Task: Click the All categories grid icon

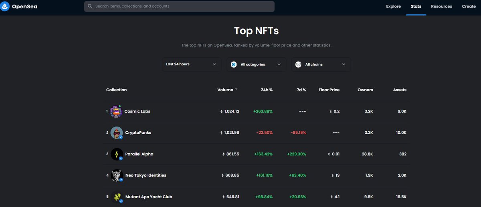Action: [234, 64]
